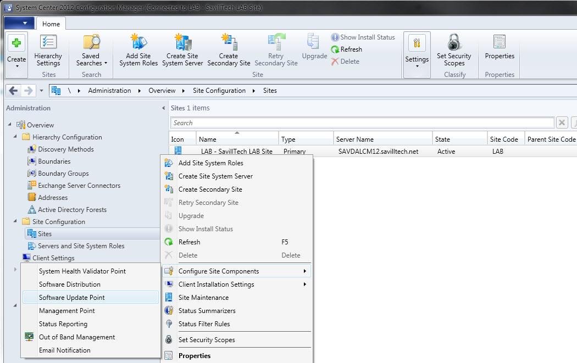Click Create Site System Server ribbon icon
The image size is (577, 363).
[182, 42]
